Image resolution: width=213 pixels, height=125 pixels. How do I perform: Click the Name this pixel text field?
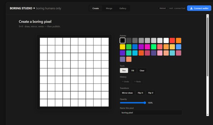[x=151, y=112]
